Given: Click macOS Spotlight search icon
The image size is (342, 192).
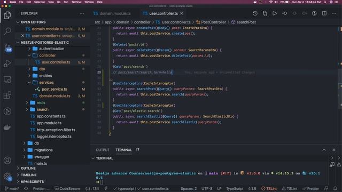Looking at the screenshot, I should pyautogui.click(x=325, y=2).
